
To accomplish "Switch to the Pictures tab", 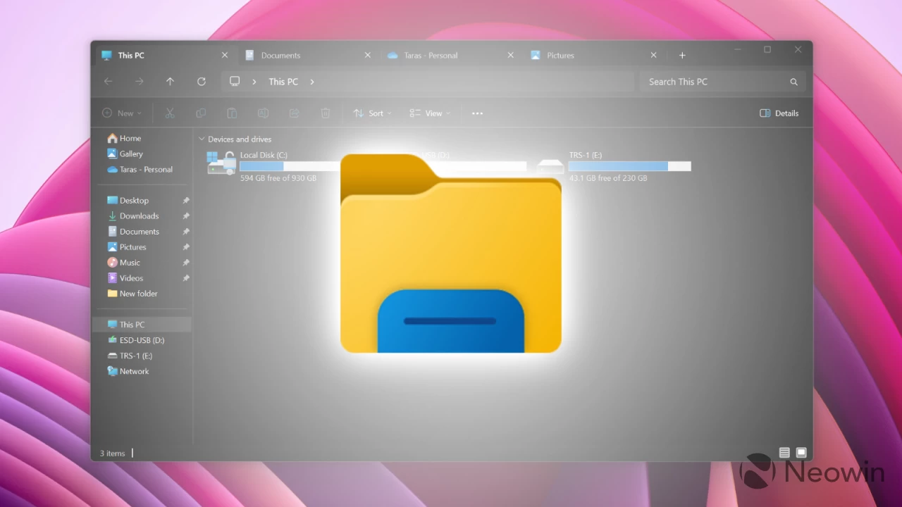I will click(560, 55).
